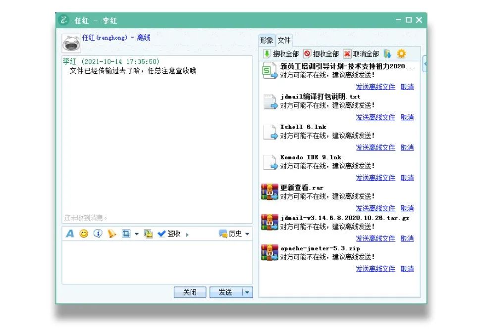The image size is (480, 330).
Task: Click the info prompt icon in chat toolbar
Action: tap(98, 234)
